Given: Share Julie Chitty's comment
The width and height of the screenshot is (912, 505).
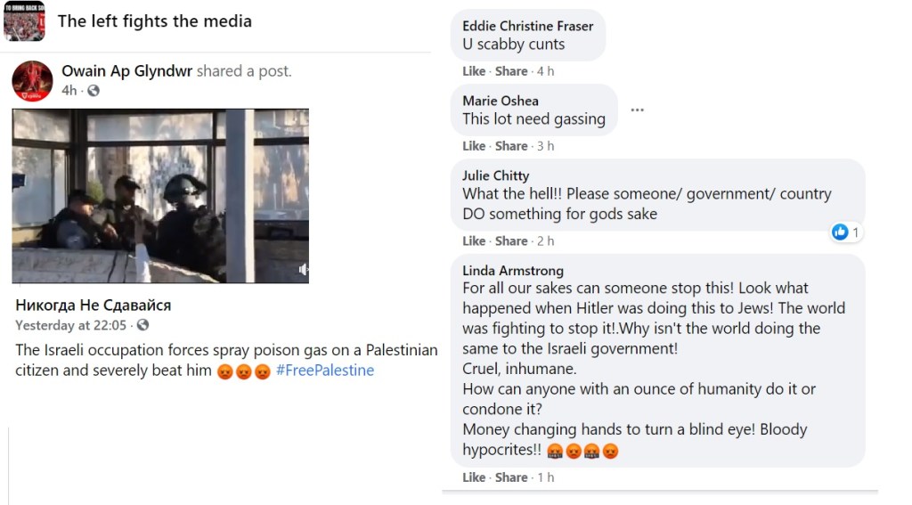Looking at the screenshot, I should point(511,241).
